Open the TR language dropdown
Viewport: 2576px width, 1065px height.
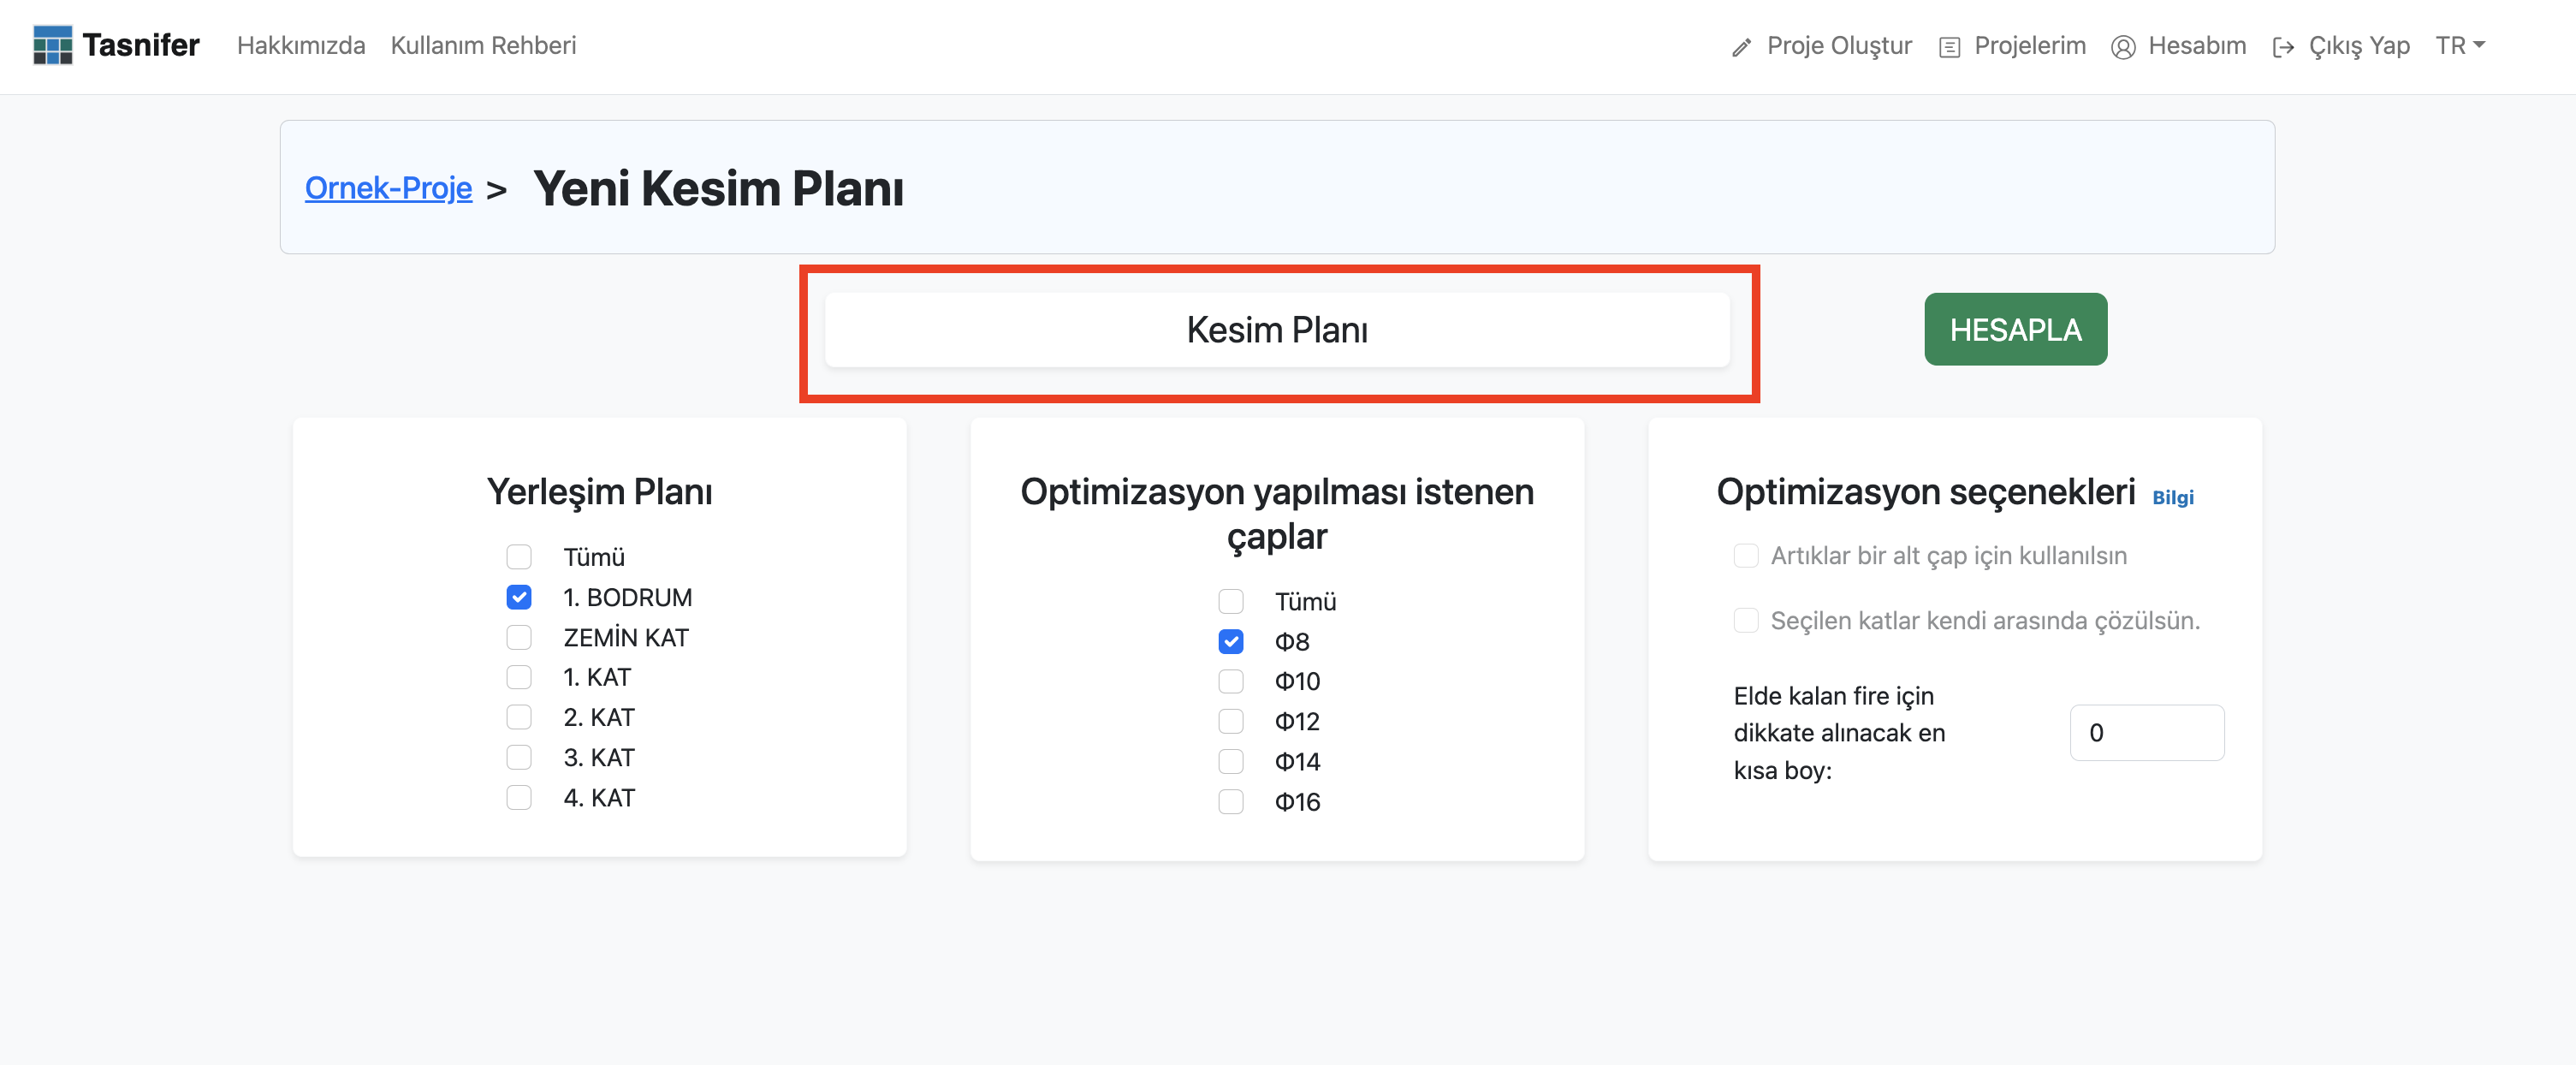pos(2459,46)
